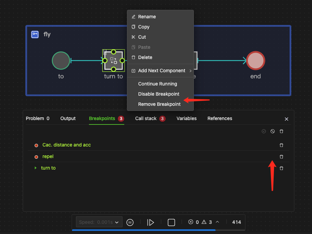Choose 'Remove Breakpoint' in the context menu
This screenshot has height=234, width=312.
(x=159, y=104)
